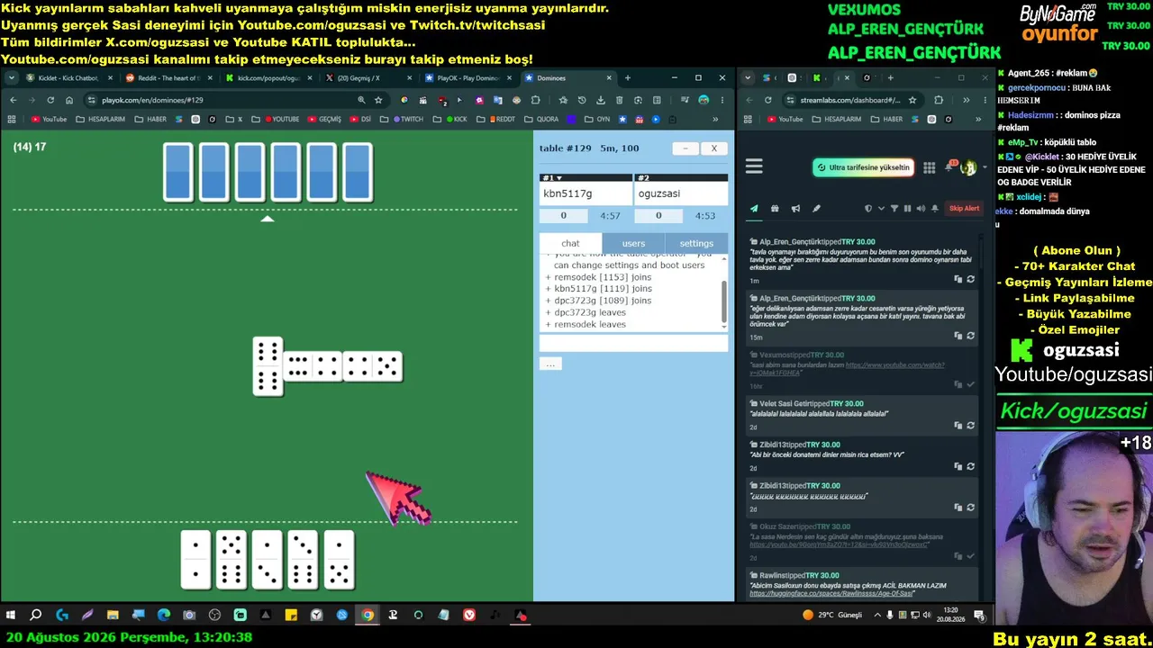The width and height of the screenshot is (1153, 648).
Task: Open the TWITCH bookmarks folder
Action: tap(408, 119)
